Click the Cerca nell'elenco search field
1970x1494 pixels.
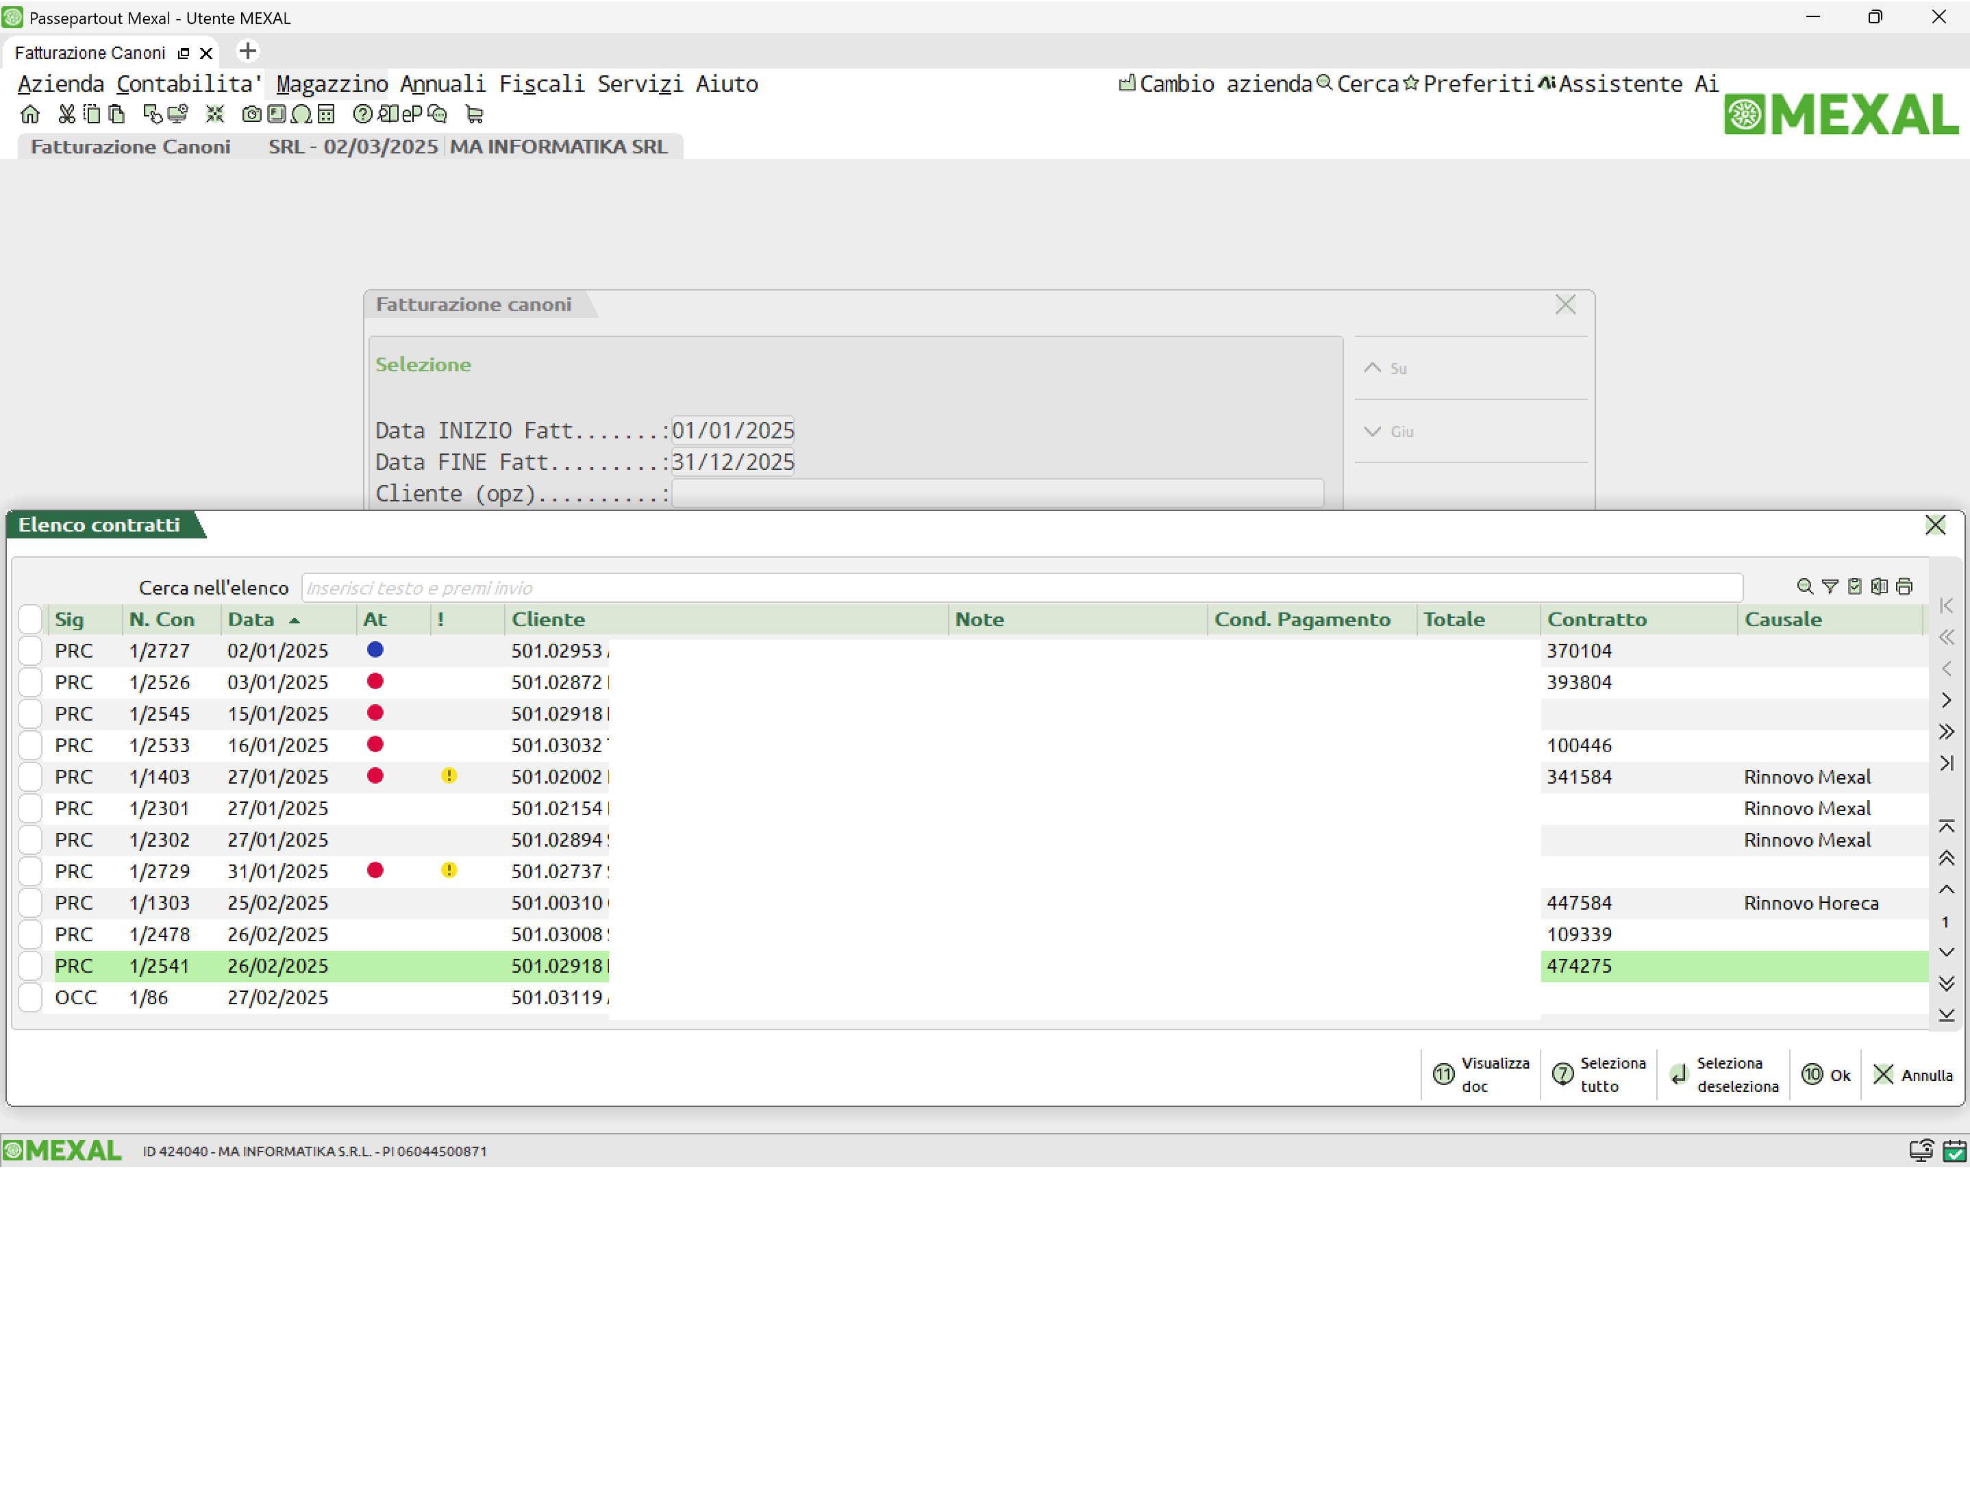[x=1021, y=587]
